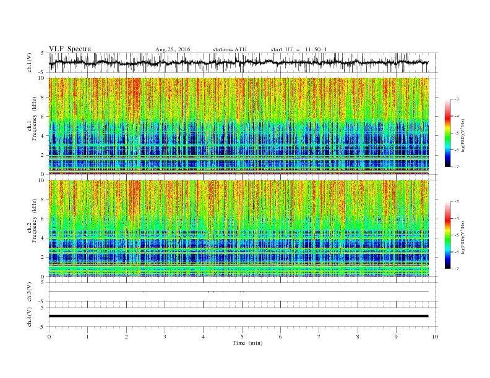Click the "-7" tick on ch.1 colorbar
Image resolution: width=490 pixels, height=378 pixels.
point(457,167)
